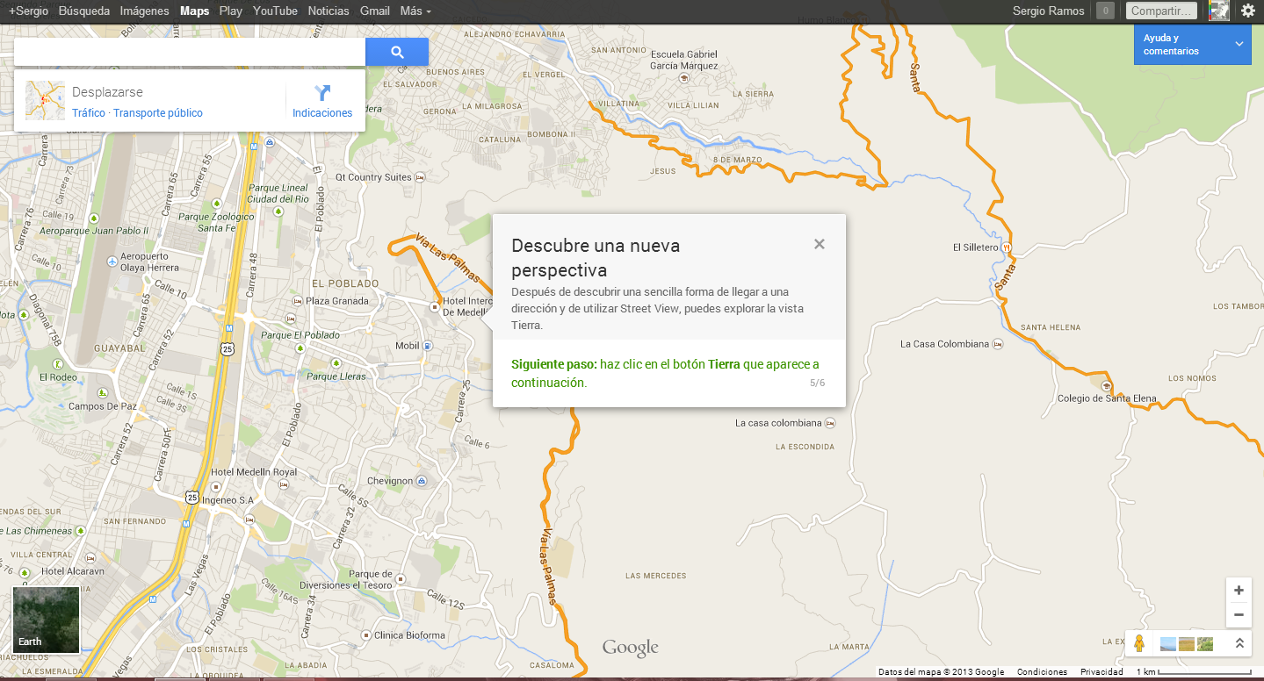Click the park icon beside Campos De Paz
This screenshot has height=681, width=1264.
[103, 392]
